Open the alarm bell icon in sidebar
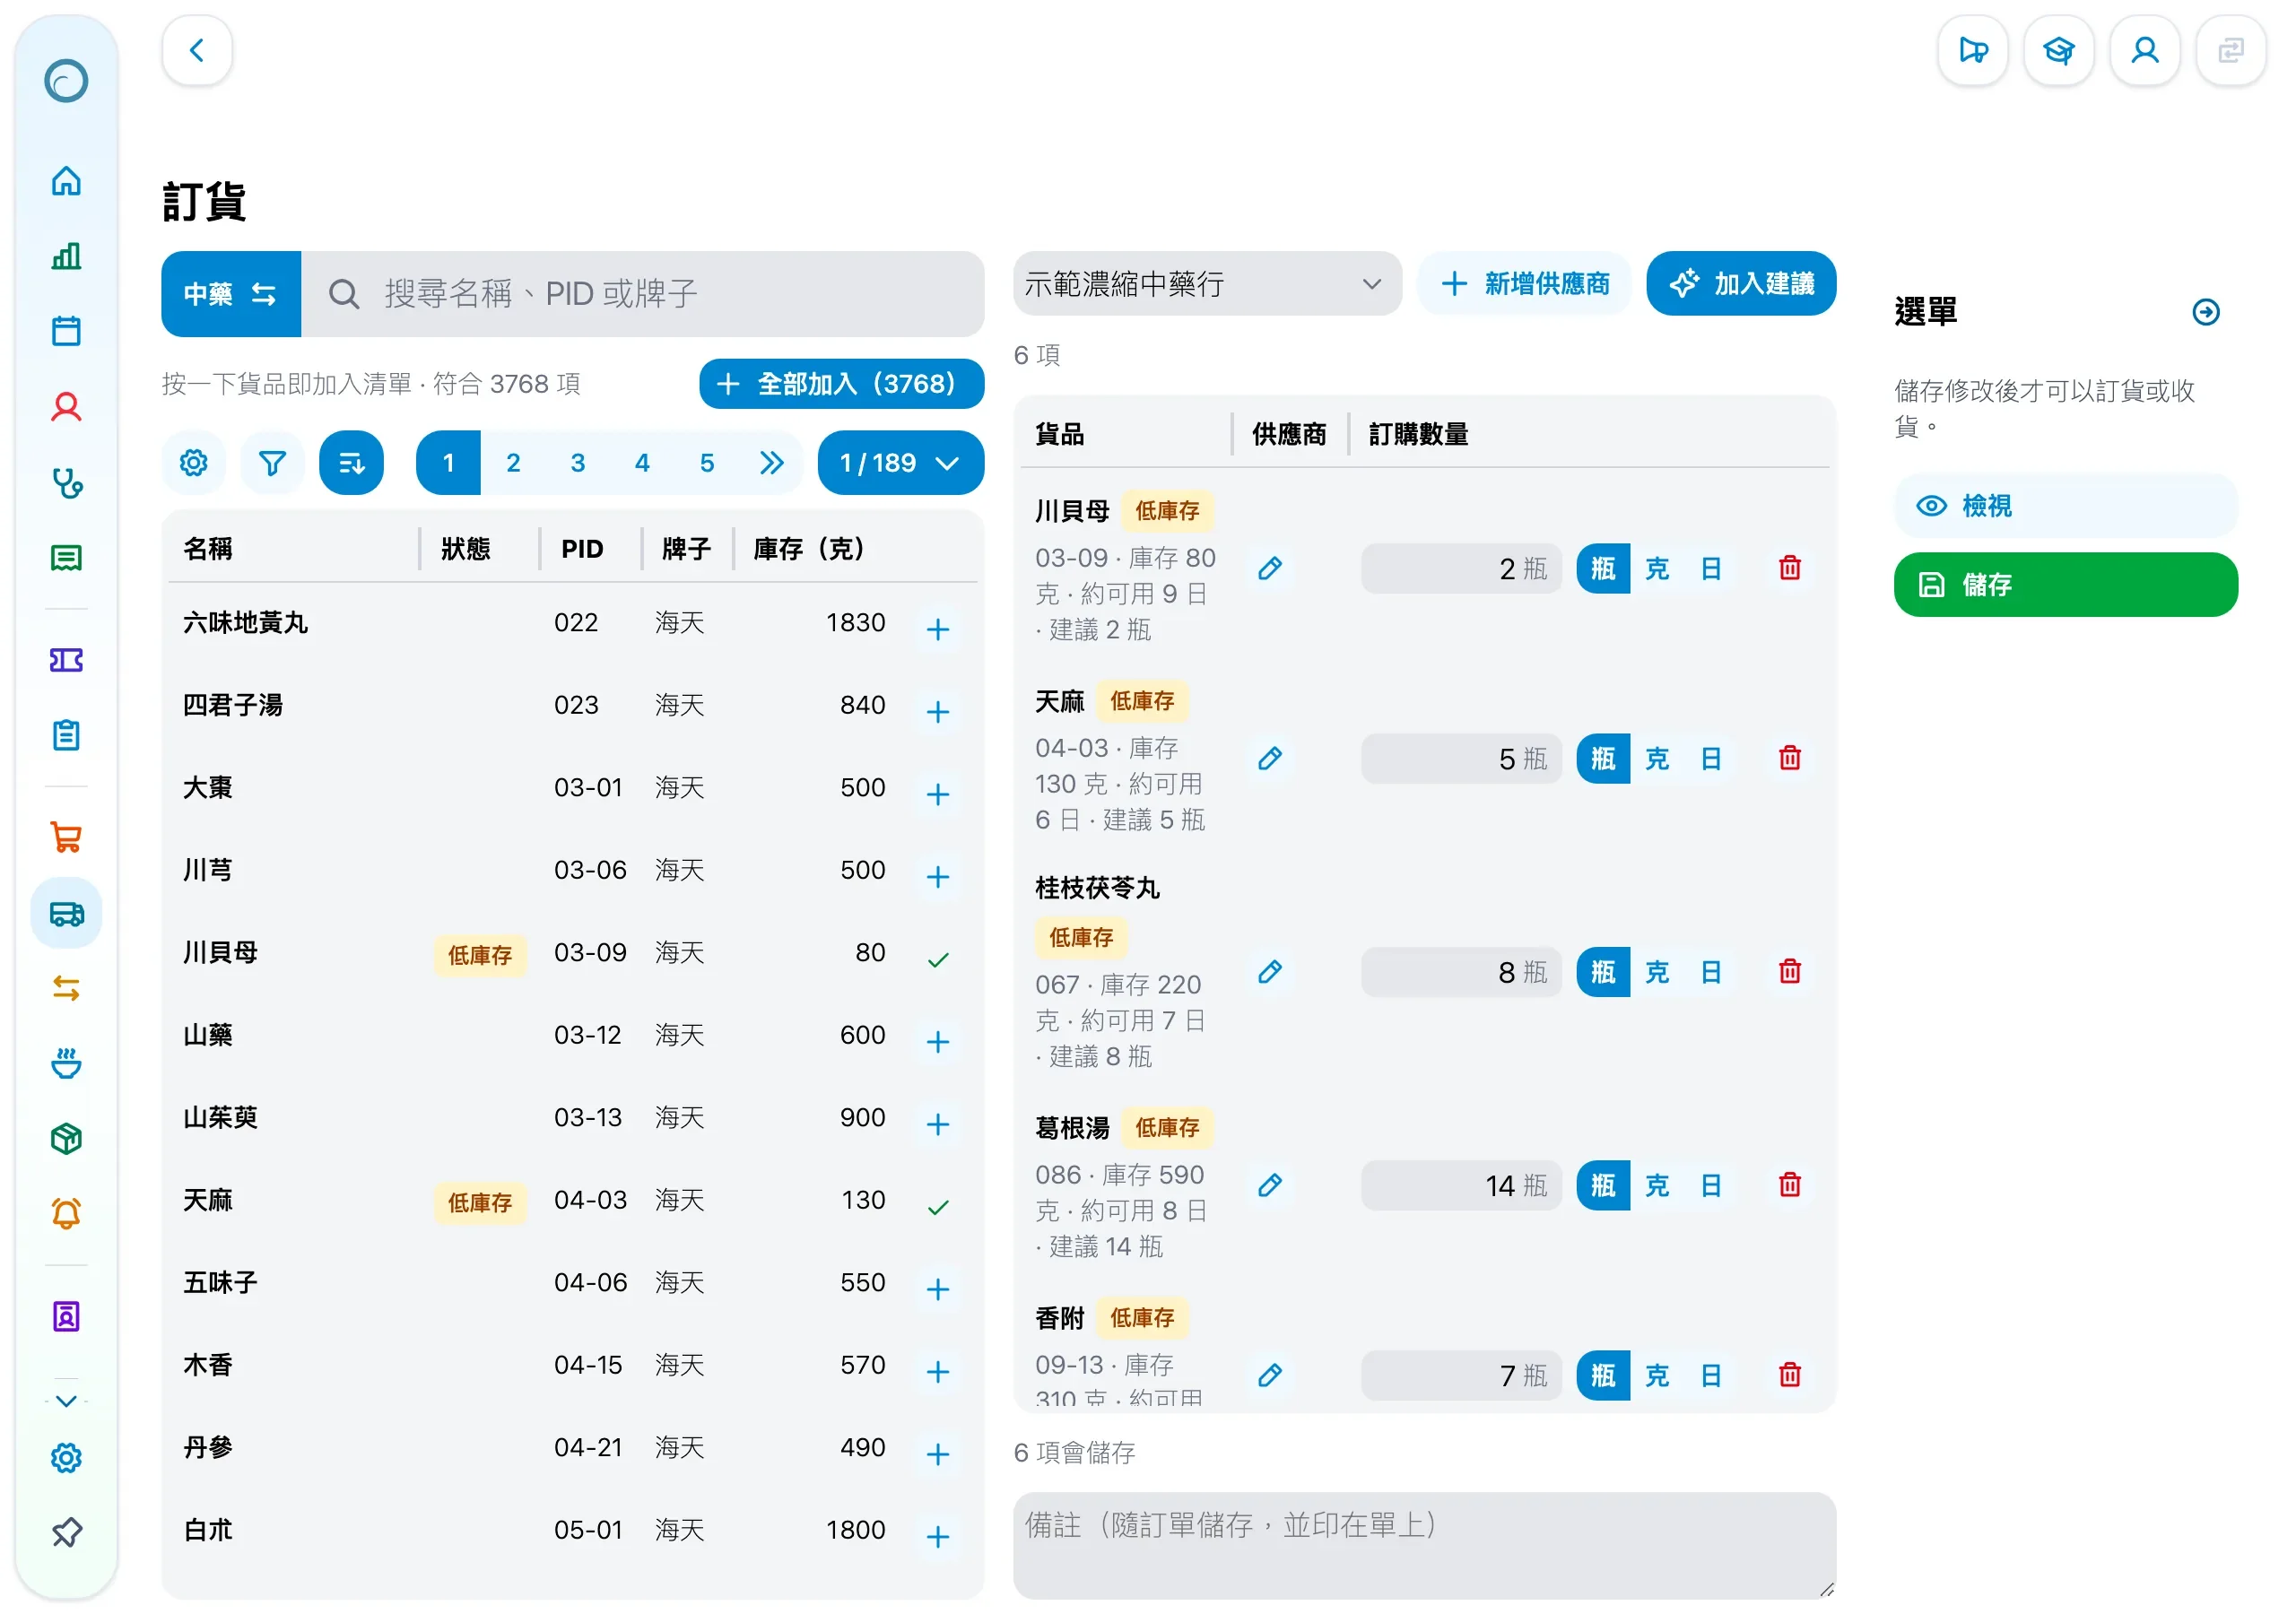The width and height of the screenshot is (2296, 1614). 66,1213
